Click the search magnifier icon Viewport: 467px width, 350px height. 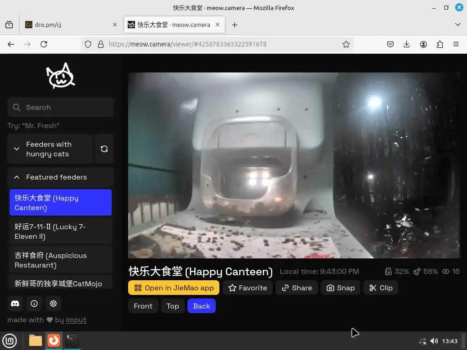(x=17, y=108)
